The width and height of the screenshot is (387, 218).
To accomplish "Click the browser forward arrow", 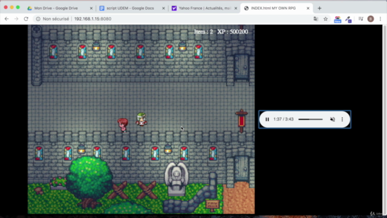I will click(x=16, y=19).
